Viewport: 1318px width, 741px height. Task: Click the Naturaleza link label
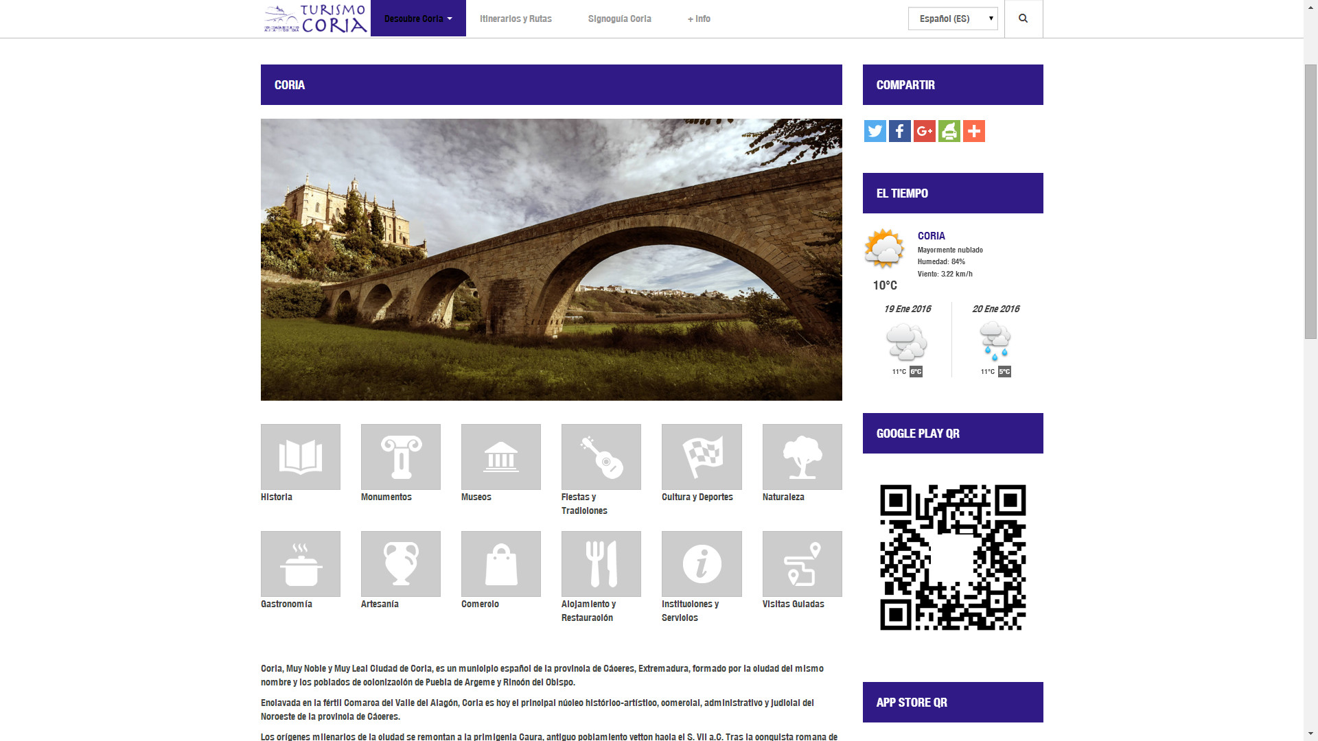click(783, 497)
